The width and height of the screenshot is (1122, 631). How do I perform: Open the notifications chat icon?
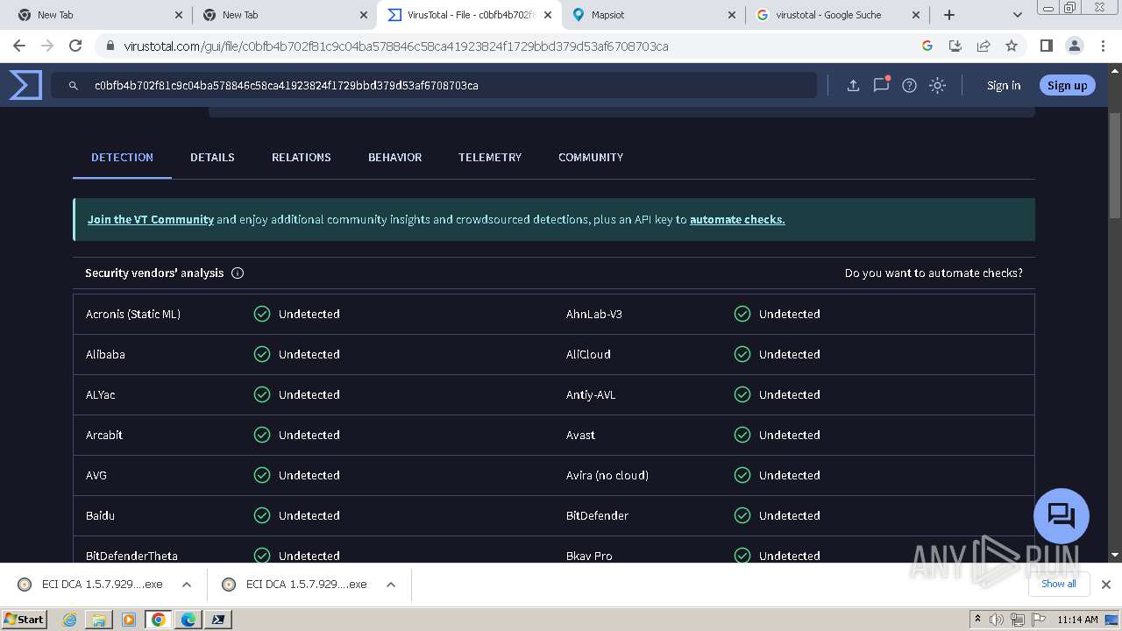881,85
